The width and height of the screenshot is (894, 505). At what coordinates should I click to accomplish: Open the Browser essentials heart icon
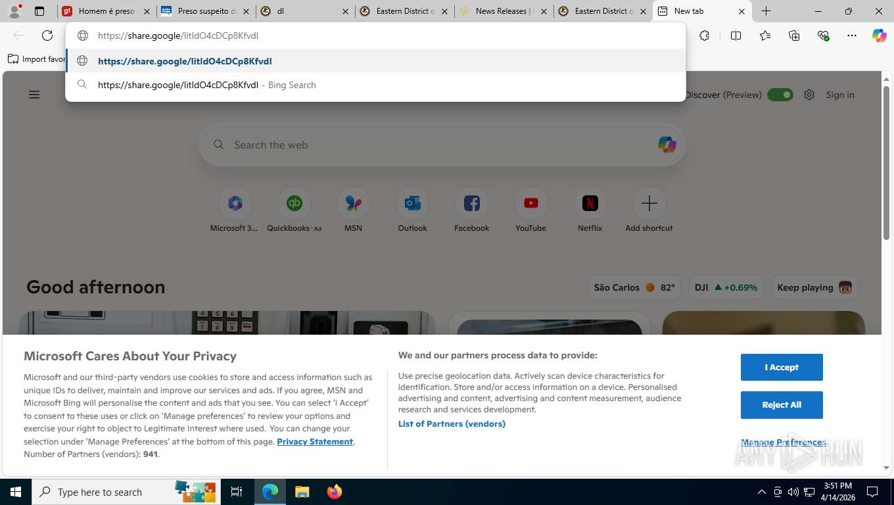(823, 36)
